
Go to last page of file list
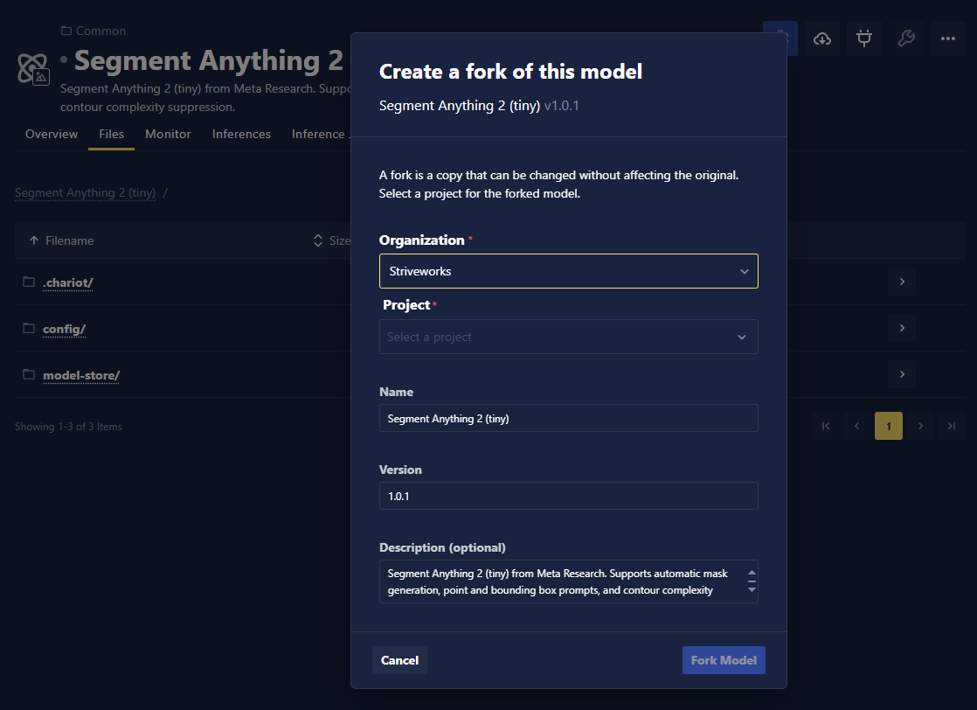pos(952,426)
